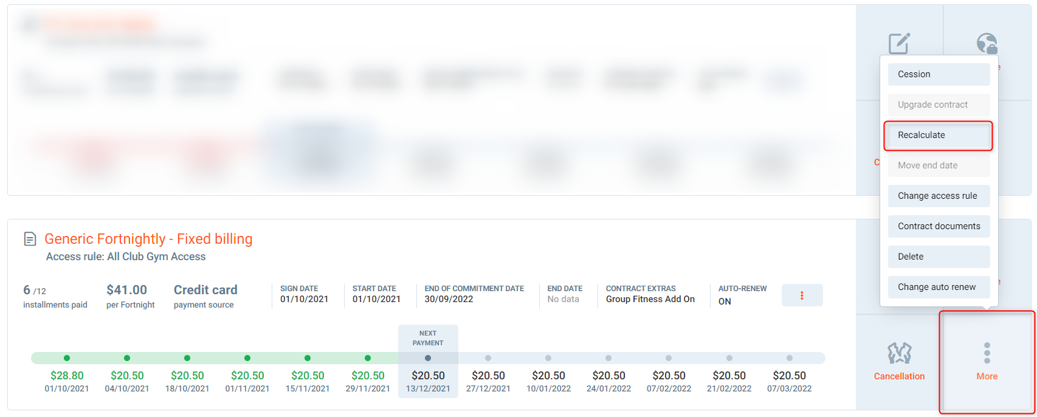Select Change auto renew option

[x=939, y=287]
